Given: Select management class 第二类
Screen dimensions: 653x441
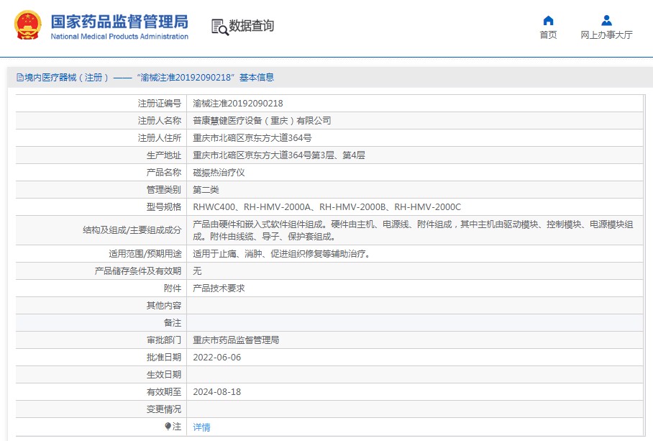Looking at the screenshot, I should (x=206, y=190).
